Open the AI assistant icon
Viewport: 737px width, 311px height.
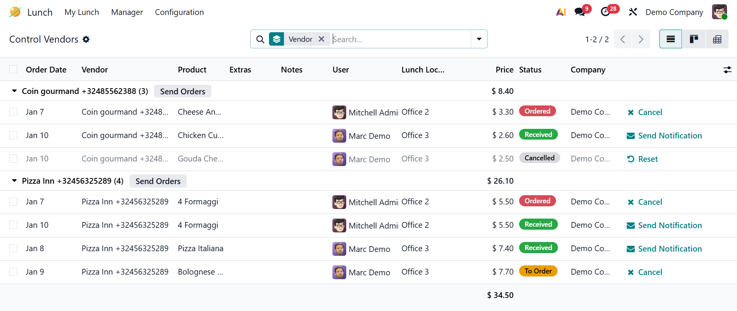[x=561, y=12]
